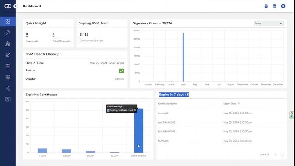This screenshot has height=166, width=295.
Task: Open the monitor icon at sidebar bottom
Action: click(x=8, y=99)
